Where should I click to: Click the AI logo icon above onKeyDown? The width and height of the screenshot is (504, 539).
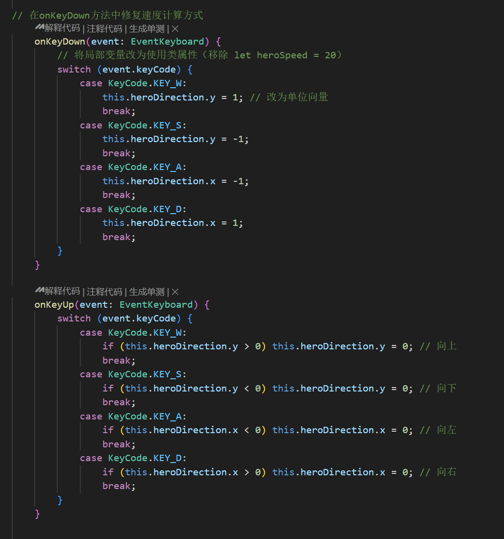coord(40,27)
